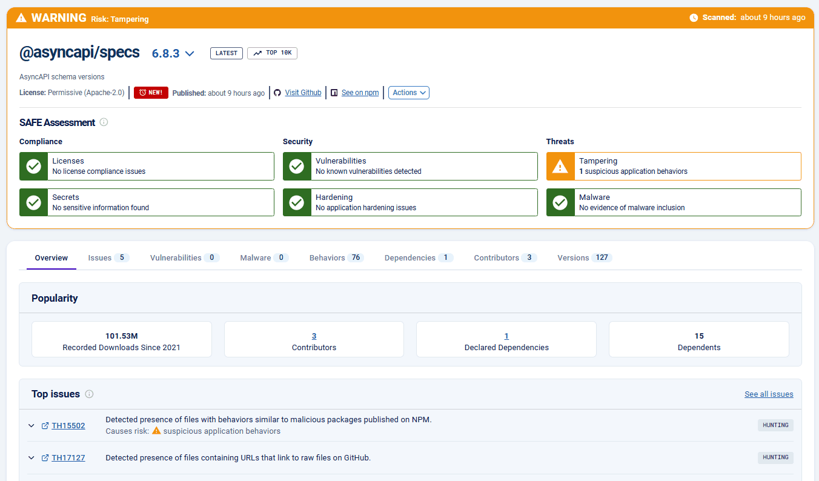The height and width of the screenshot is (481, 819).
Task: Open the version dropdown next to 6.8.3
Action: click(x=190, y=53)
